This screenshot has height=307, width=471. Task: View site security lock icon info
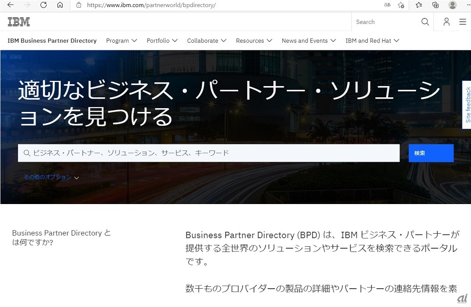[79, 5]
